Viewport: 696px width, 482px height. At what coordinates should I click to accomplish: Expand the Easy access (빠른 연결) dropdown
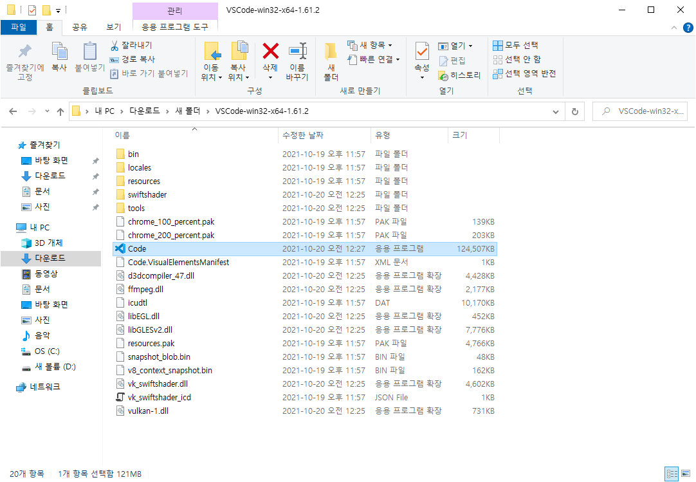[x=373, y=59]
